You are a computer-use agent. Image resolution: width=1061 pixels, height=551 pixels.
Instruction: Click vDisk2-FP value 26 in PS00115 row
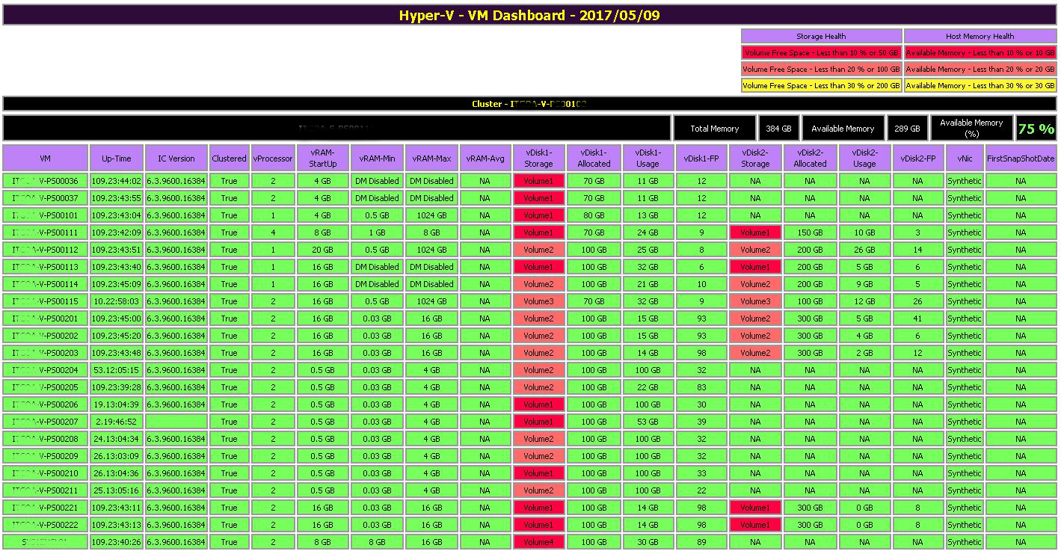pyautogui.click(x=918, y=301)
